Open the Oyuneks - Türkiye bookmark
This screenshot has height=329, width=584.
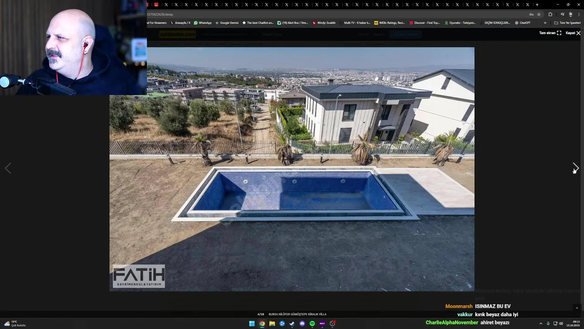pyautogui.click(x=460, y=22)
